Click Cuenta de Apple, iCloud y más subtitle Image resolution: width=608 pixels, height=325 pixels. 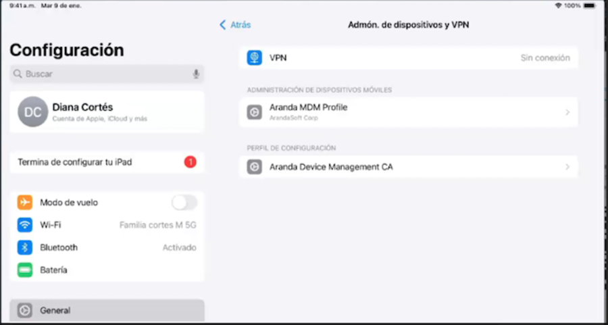click(x=100, y=119)
